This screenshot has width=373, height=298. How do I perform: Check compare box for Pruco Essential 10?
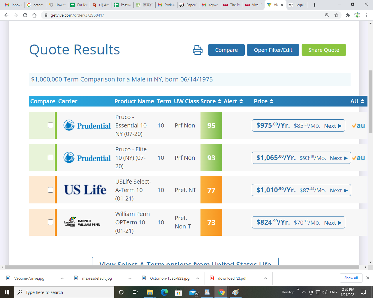point(50,125)
